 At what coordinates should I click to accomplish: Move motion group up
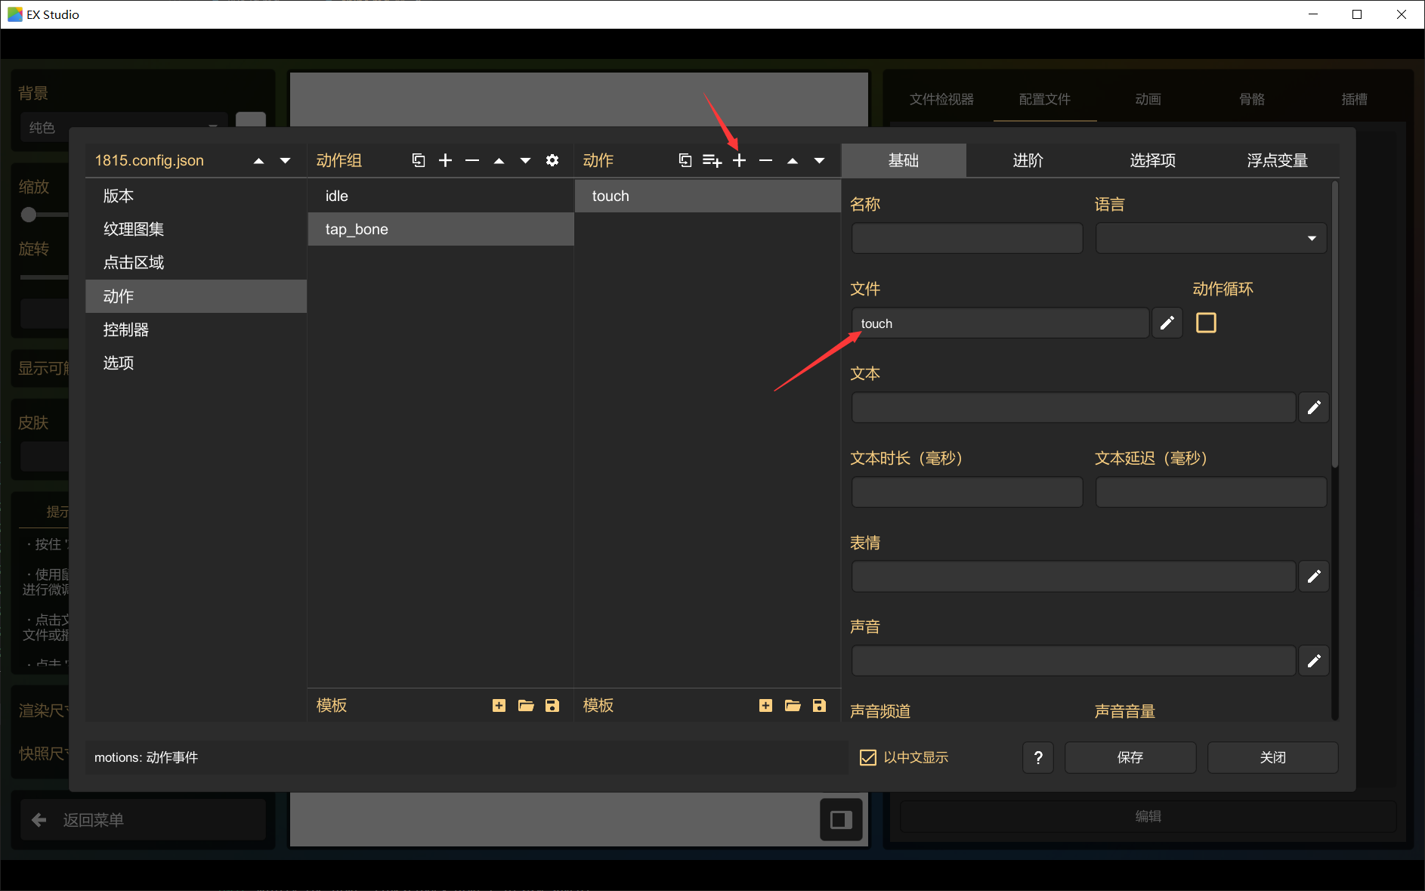[x=499, y=160]
